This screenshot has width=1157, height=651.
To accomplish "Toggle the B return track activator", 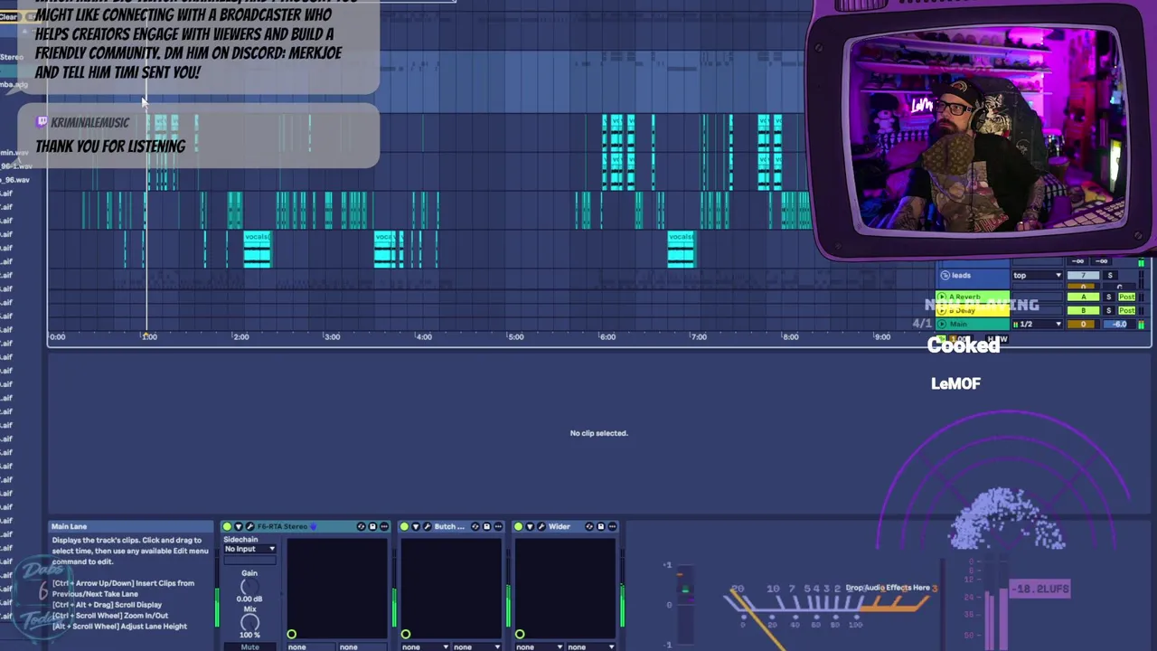I will (1083, 310).
